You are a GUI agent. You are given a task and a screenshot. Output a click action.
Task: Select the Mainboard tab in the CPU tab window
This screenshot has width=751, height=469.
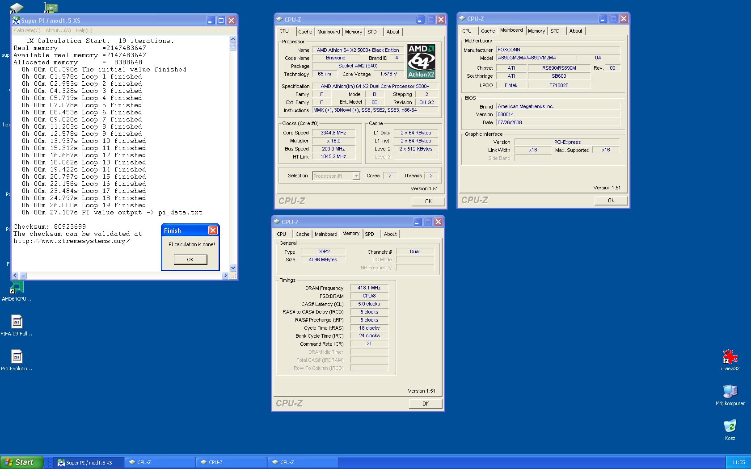coord(329,32)
